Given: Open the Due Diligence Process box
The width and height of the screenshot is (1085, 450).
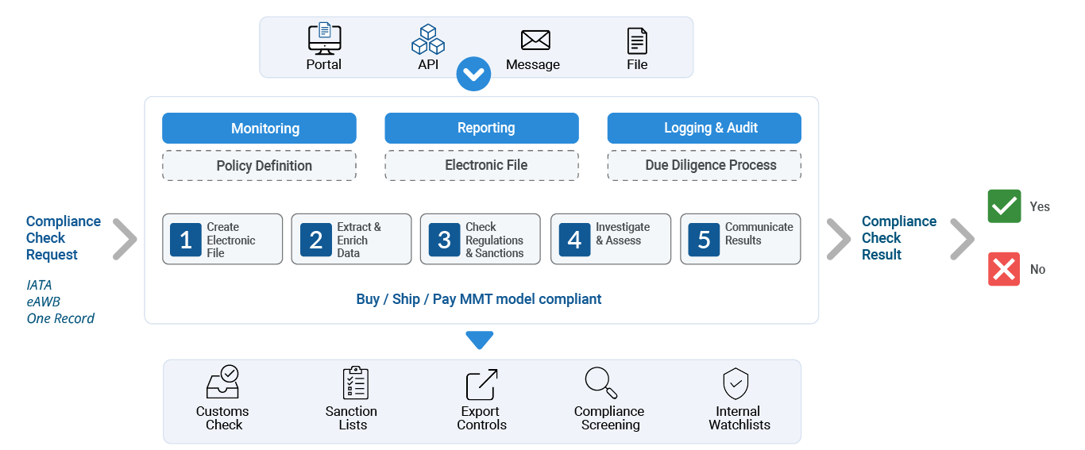Looking at the screenshot, I should (x=705, y=165).
